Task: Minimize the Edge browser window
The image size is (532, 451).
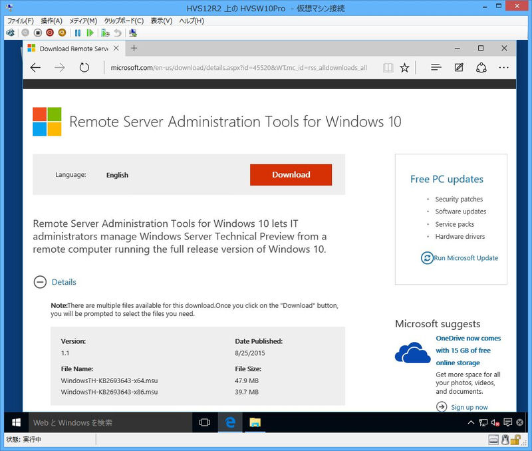Action: [x=458, y=48]
